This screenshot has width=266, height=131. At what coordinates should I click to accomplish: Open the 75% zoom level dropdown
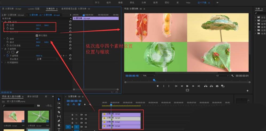click(x=149, y=76)
